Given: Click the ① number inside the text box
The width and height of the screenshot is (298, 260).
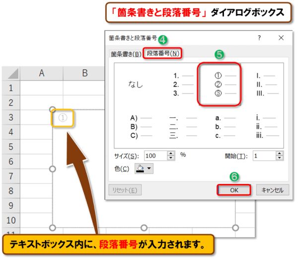Looking at the screenshot, I should 63,118.
